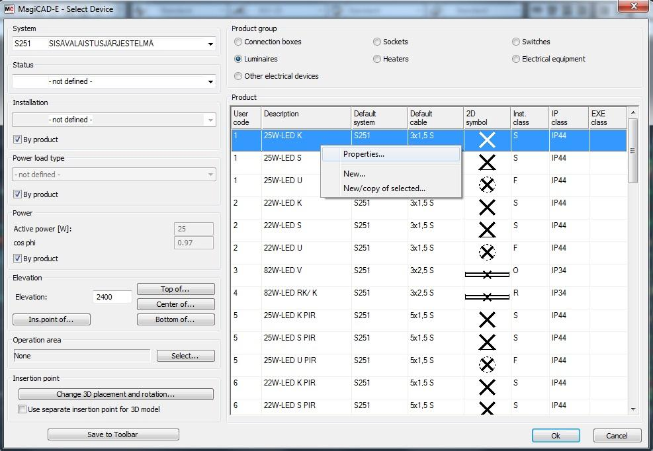Choose New/copy of selected... menu entry

coord(391,188)
